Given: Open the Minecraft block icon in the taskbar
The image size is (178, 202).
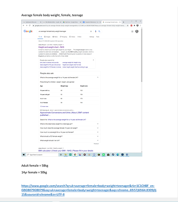Looking at the screenshot, I should [99, 154].
